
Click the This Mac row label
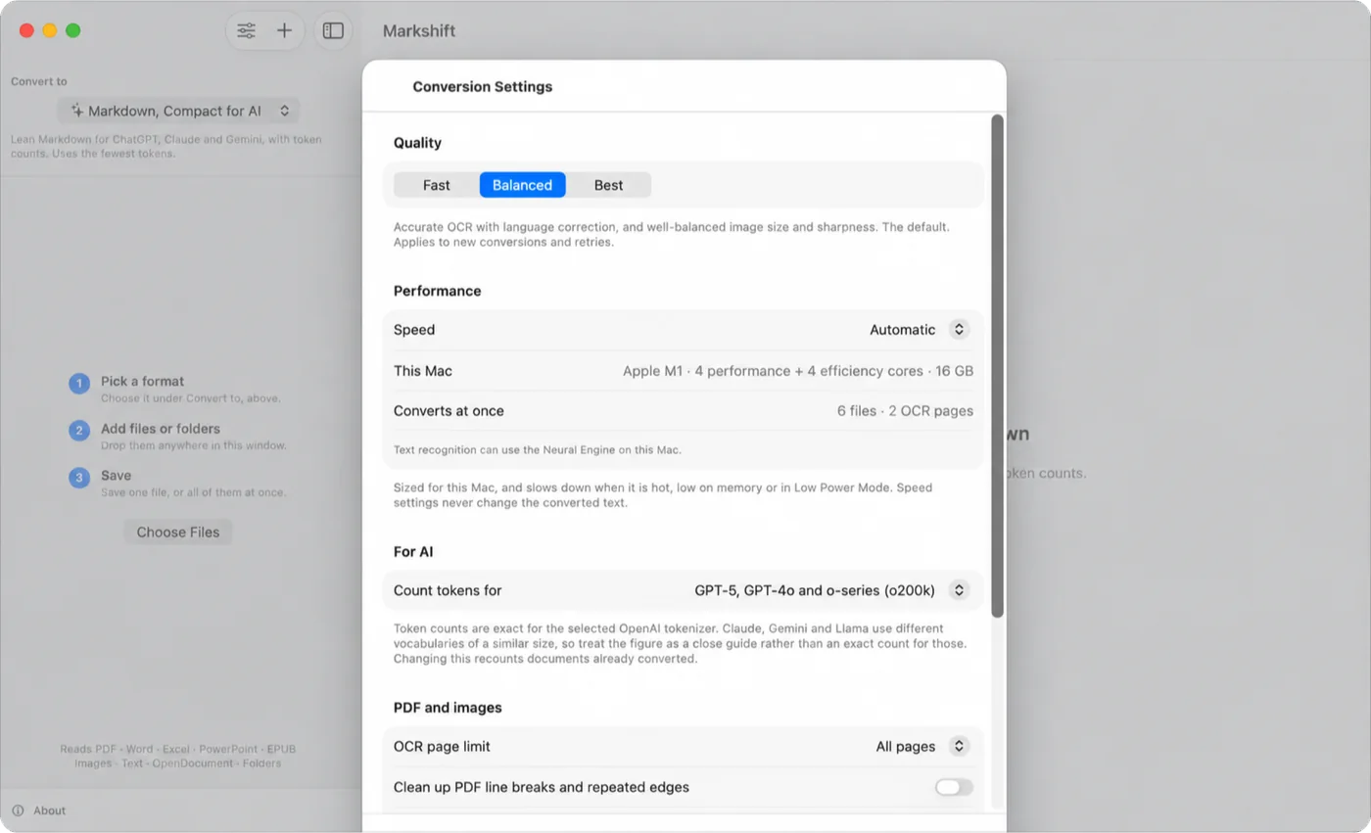coord(423,371)
